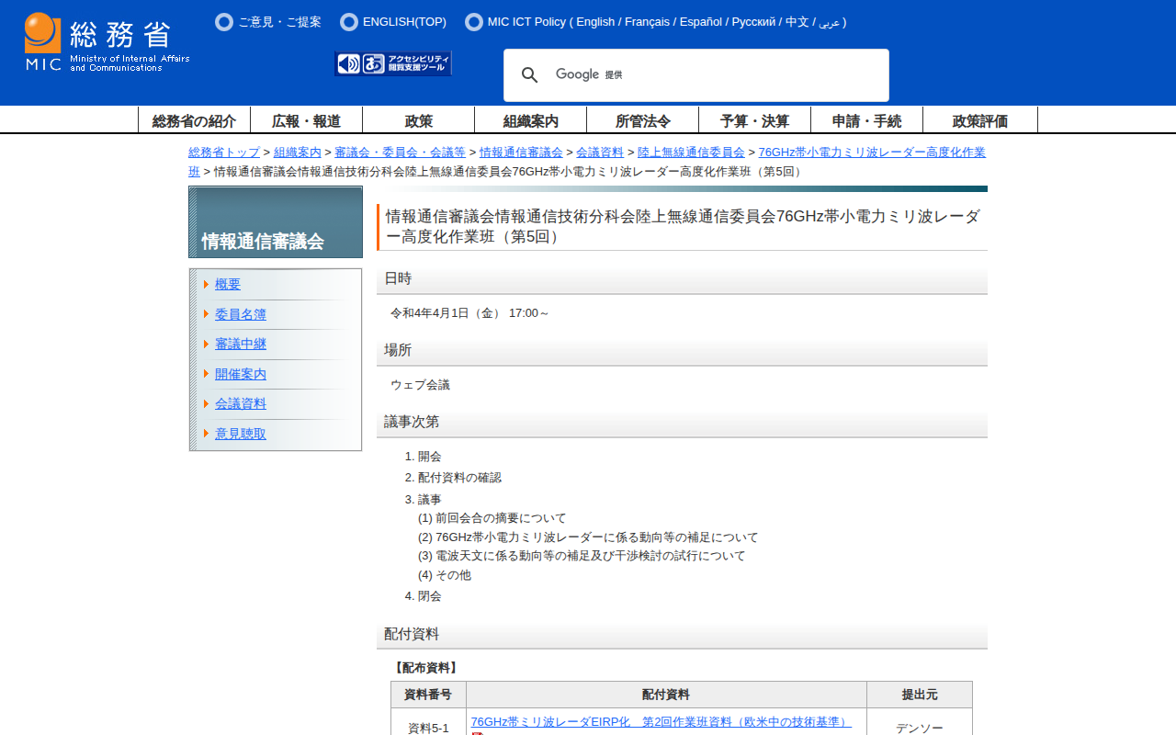The image size is (1176, 735).
Task: Click 令和4年4月1日（金） 17:00～ text
Action: [x=469, y=313]
